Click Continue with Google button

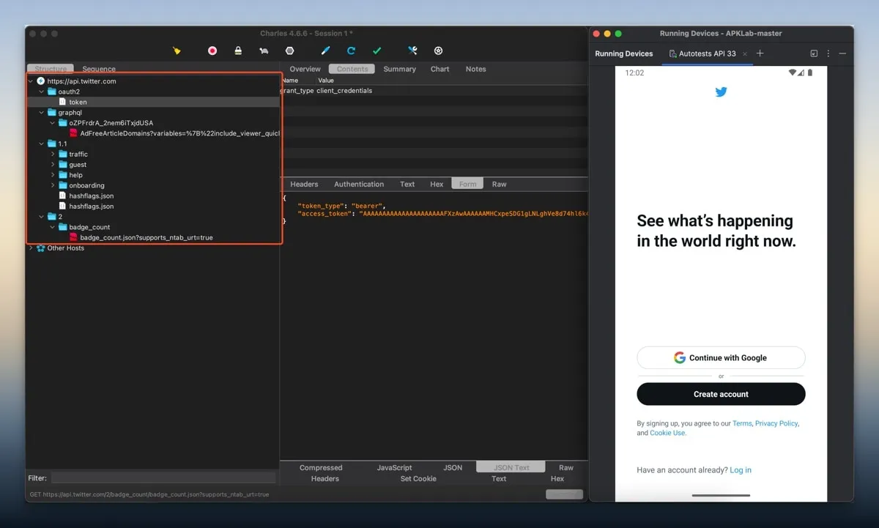[x=721, y=358]
